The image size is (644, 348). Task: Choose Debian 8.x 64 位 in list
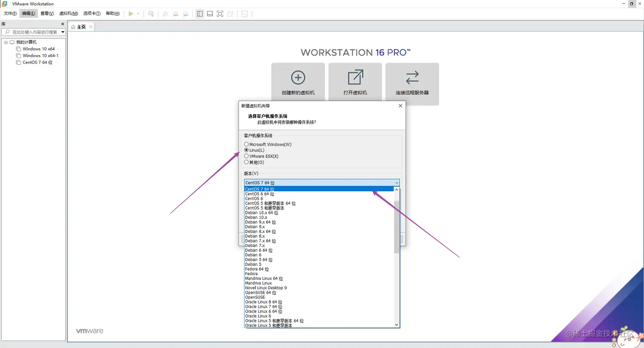point(319,231)
